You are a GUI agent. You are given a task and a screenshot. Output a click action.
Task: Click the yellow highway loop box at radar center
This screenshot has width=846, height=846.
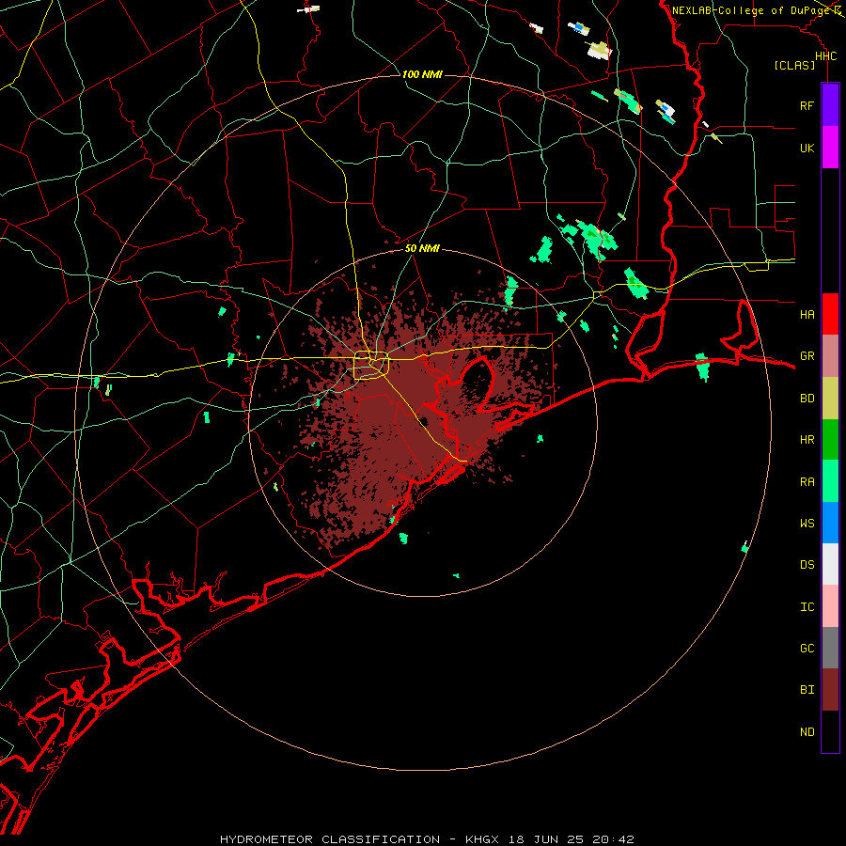(371, 366)
